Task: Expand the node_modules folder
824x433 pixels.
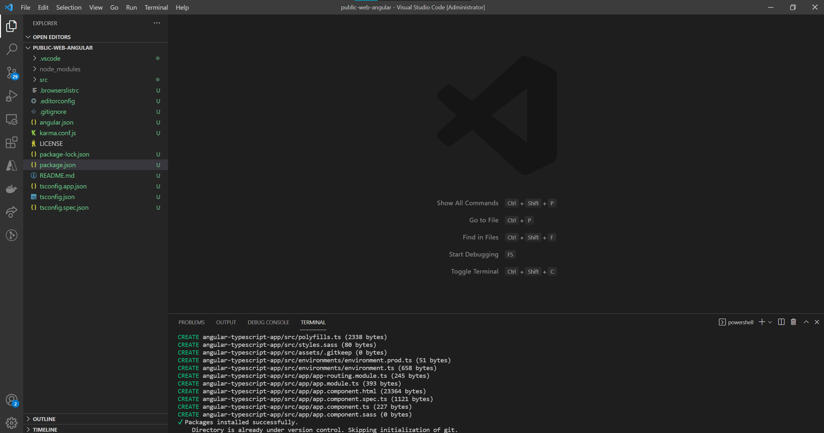Action: pyautogui.click(x=96, y=69)
